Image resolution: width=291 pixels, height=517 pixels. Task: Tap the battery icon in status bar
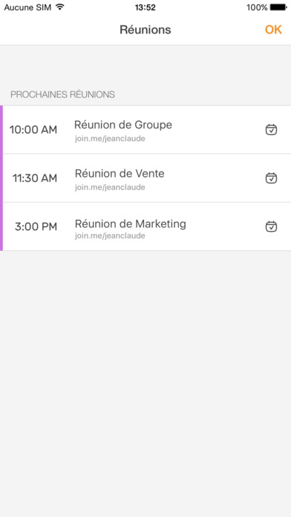point(278,7)
